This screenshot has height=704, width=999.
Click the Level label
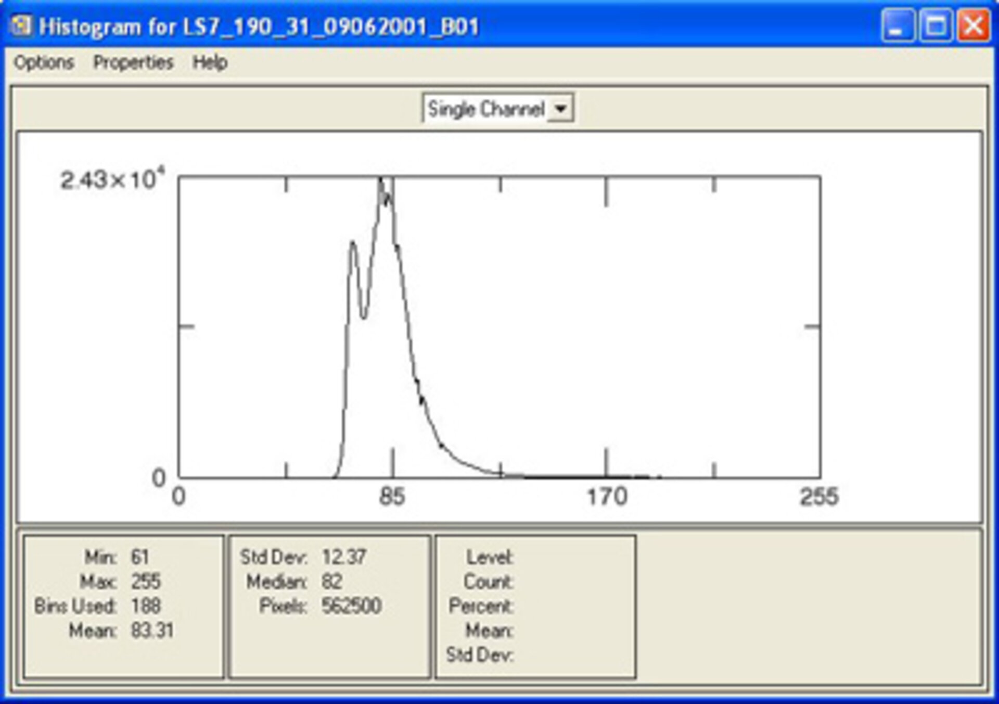tap(490, 557)
